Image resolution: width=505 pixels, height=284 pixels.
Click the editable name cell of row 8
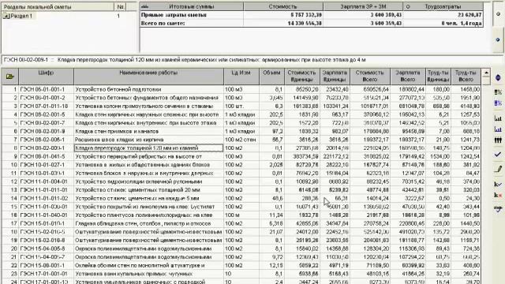click(148, 148)
